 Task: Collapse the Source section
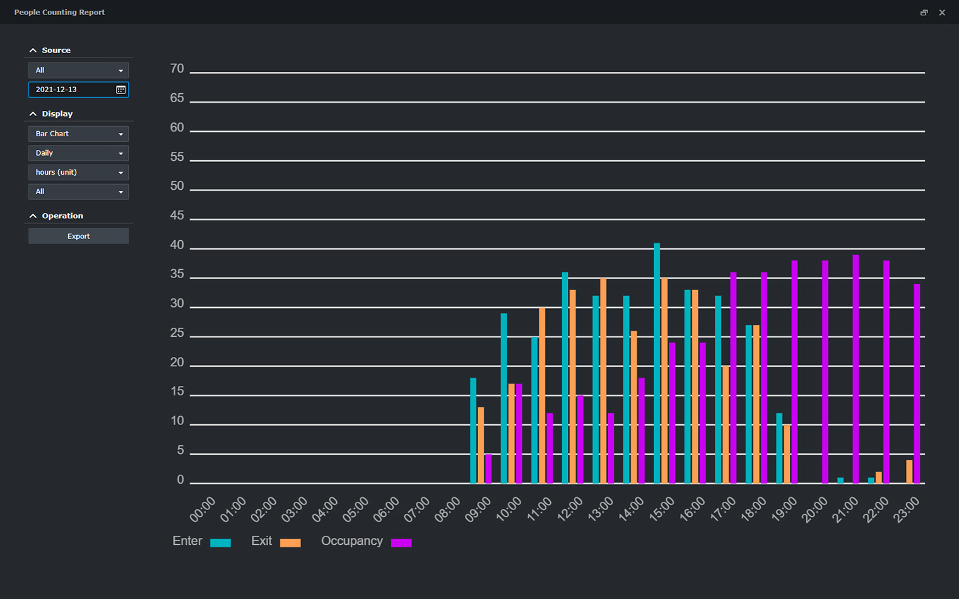click(x=33, y=50)
